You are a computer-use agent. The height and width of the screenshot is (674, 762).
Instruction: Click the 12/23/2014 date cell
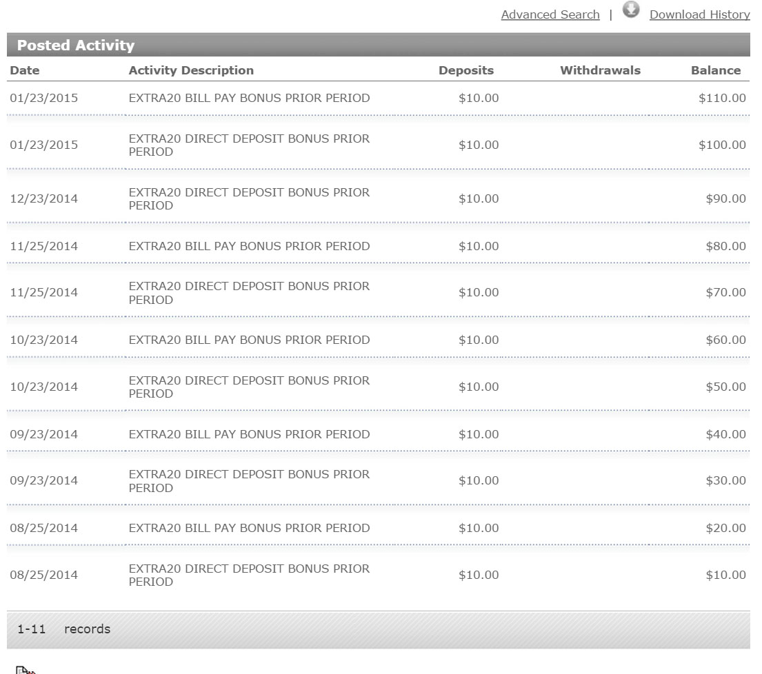pos(43,198)
